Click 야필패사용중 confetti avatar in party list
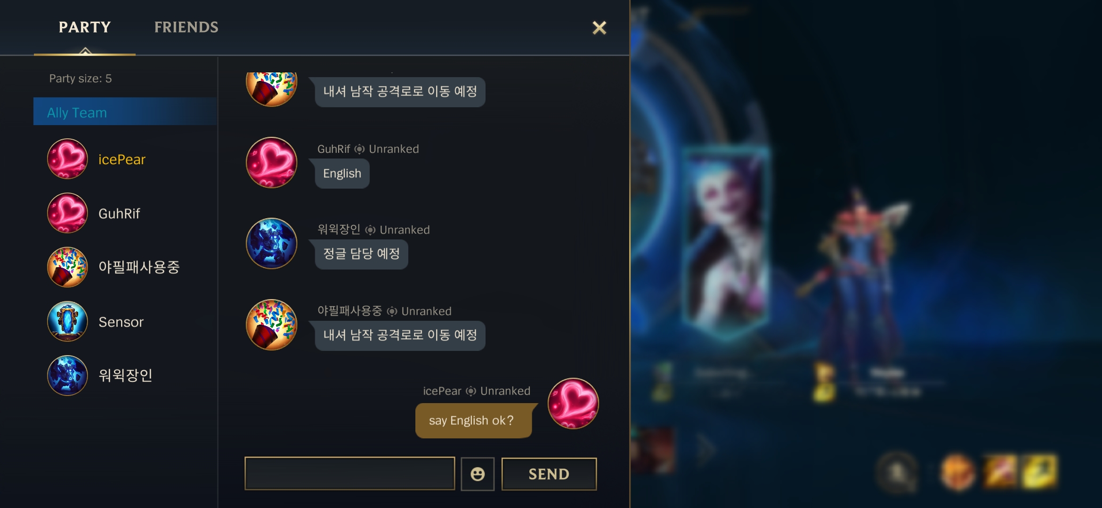Image resolution: width=1102 pixels, height=508 pixels. (67, 267)
